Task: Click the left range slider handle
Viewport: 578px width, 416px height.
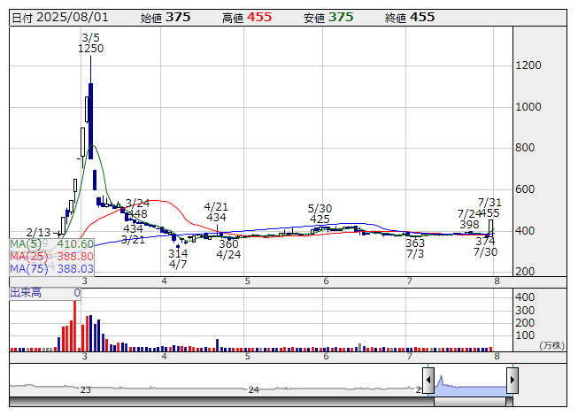Action: (428, 381)
